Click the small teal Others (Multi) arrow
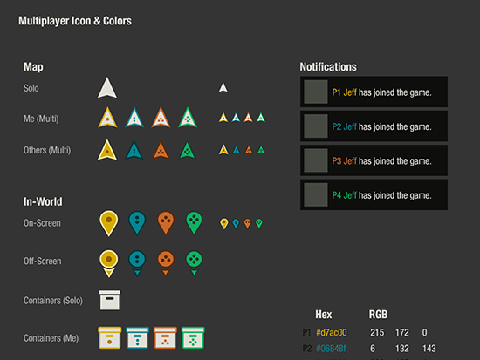 (236, 150)
